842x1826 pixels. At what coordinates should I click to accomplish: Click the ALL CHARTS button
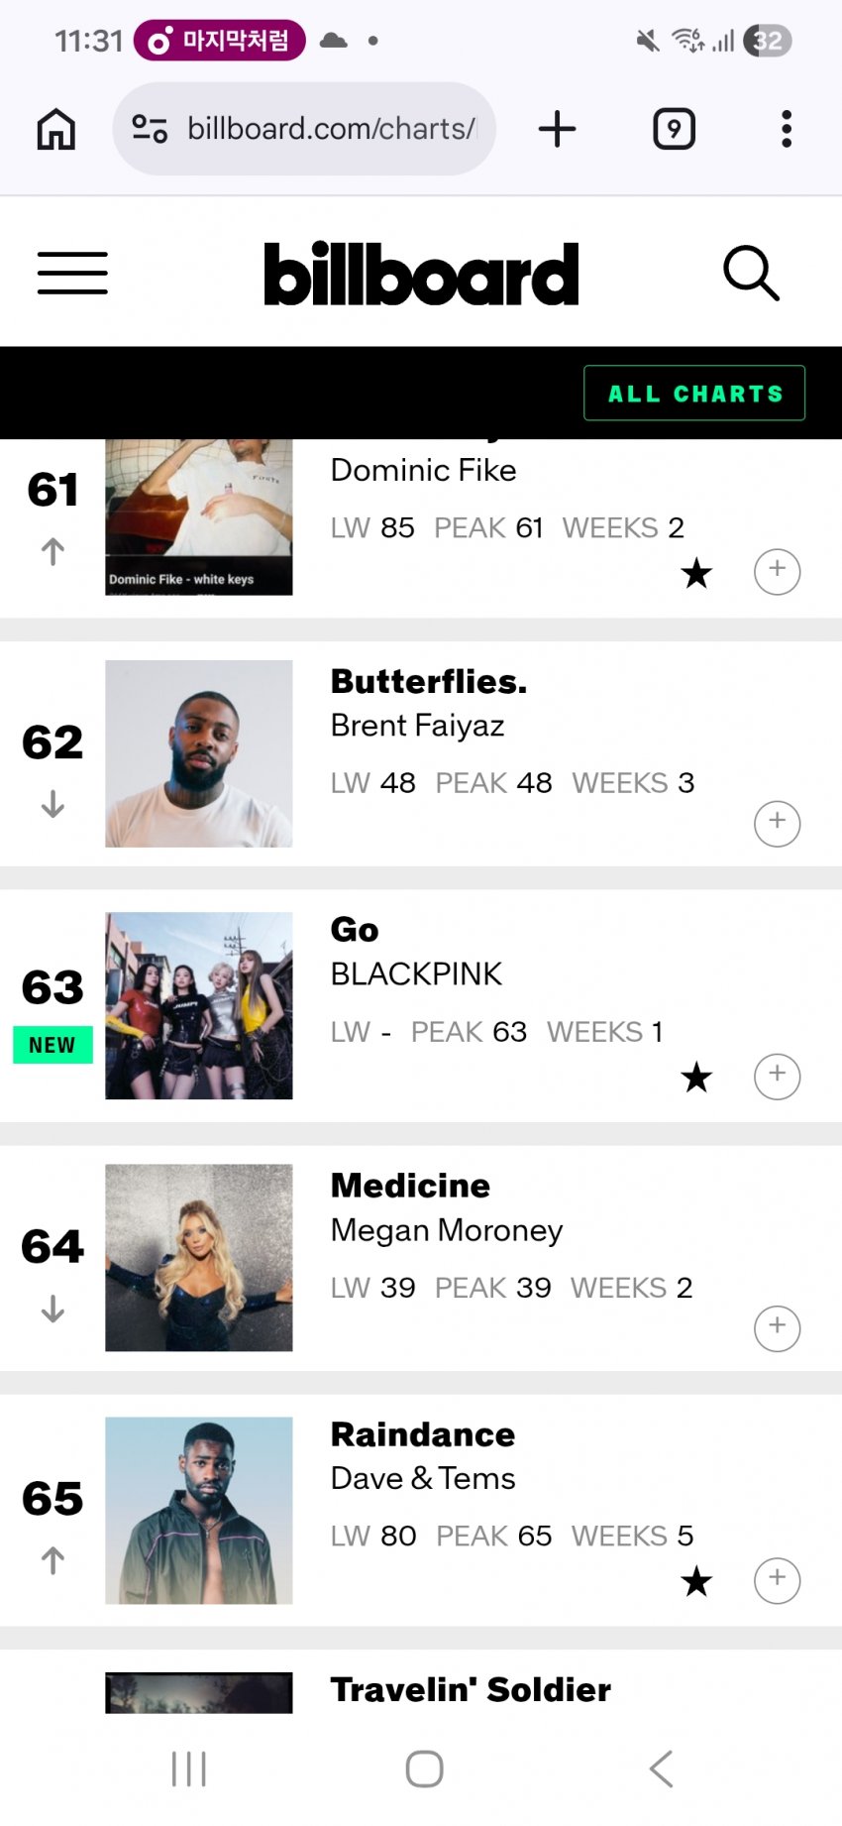click(x=694, y=394)
